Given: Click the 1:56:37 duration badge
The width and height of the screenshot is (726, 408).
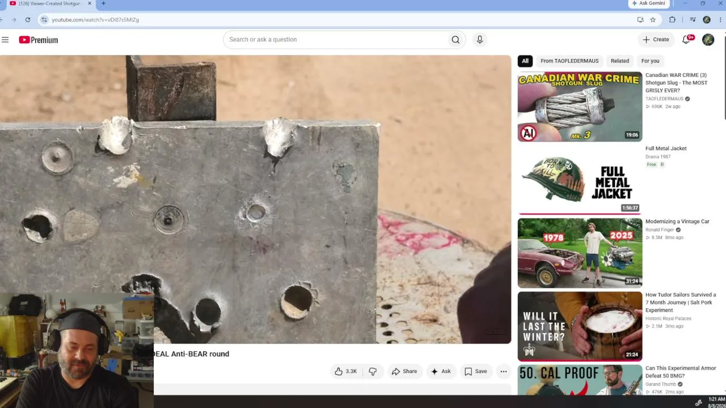Looking at the screenshot, I should [x=630, y=208].
